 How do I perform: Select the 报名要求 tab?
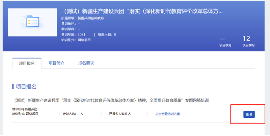pyautogui.click(x=86, y=63)
